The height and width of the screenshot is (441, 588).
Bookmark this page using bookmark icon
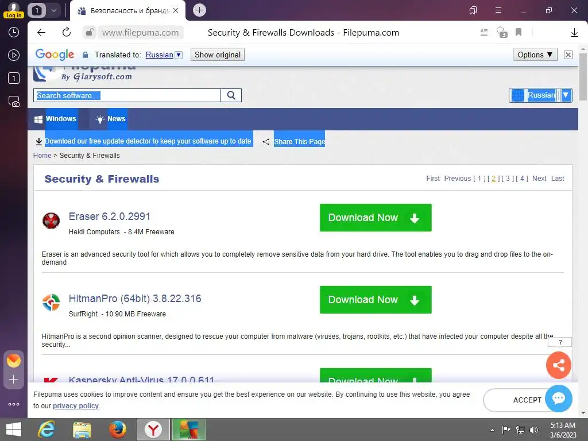[519, 32]
